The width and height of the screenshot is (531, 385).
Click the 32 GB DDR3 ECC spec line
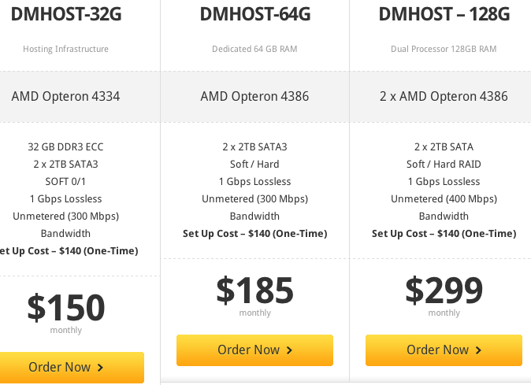(x=65, y=147)
